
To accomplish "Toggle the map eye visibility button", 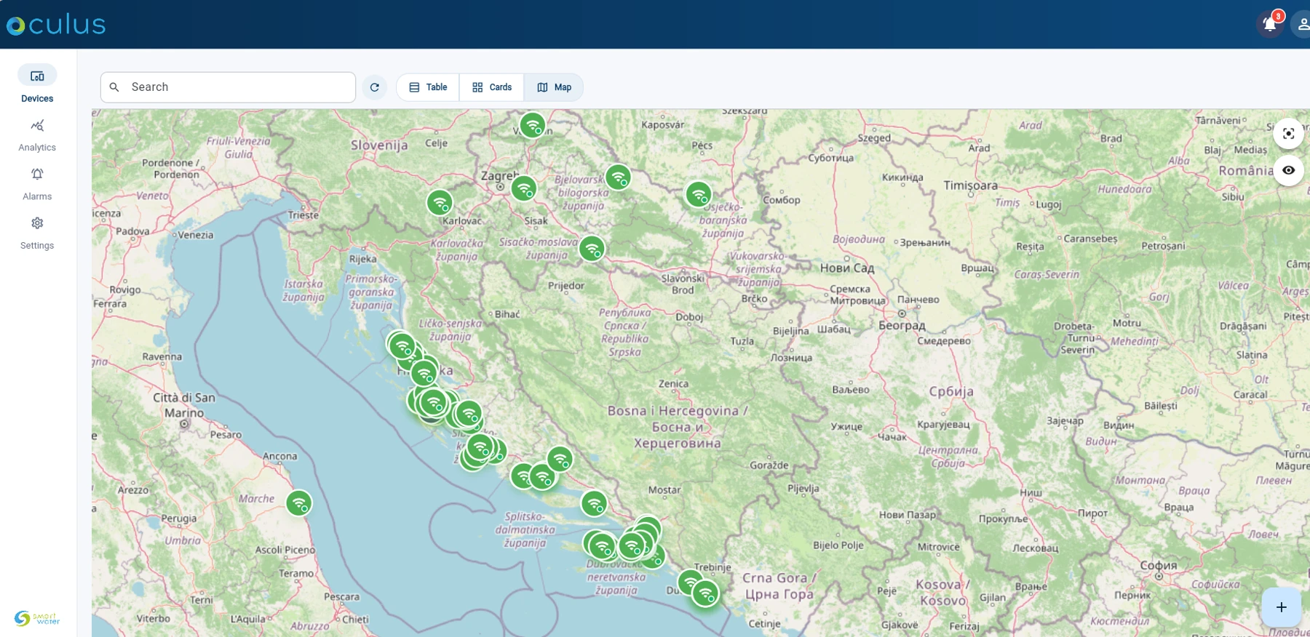I will [1288, 170].
